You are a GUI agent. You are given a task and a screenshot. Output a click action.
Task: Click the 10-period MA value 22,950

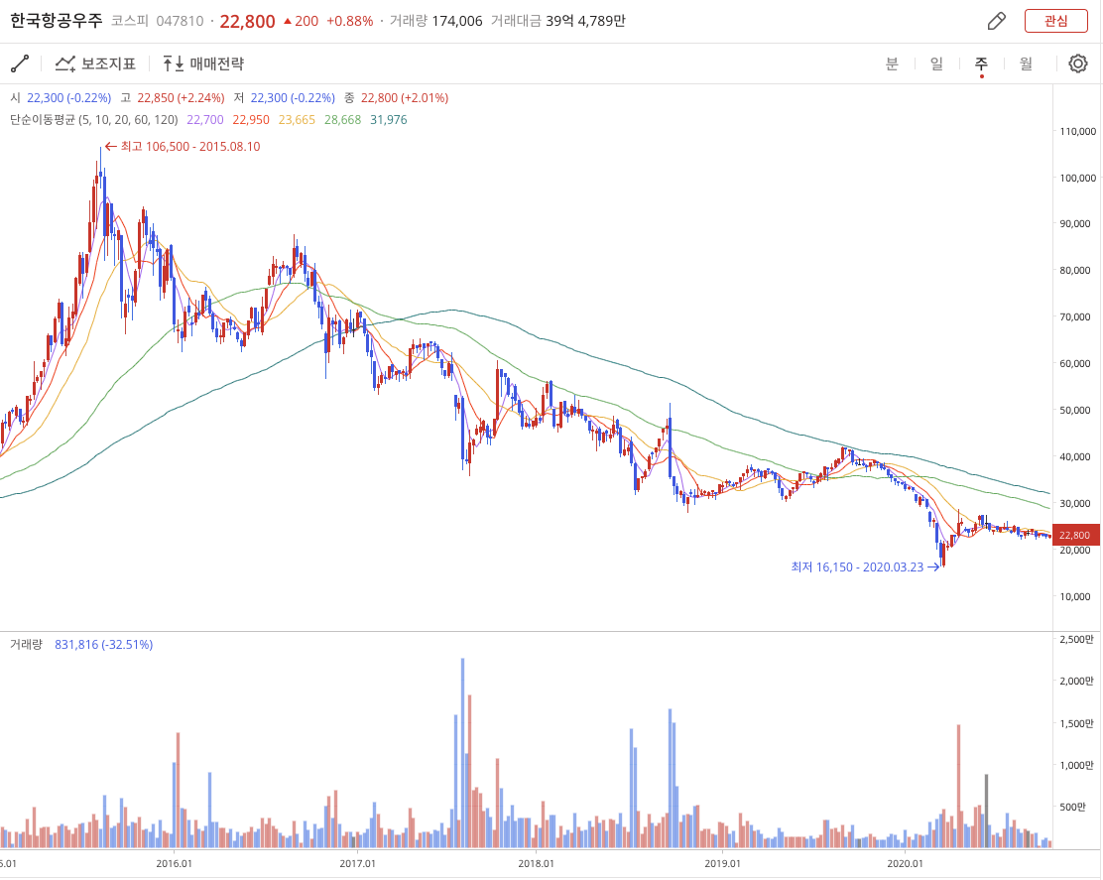(x=251, y=120)
